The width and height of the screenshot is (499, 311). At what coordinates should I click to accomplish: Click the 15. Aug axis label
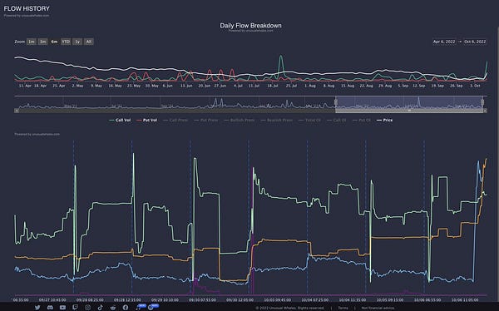[x=348, y=86]
